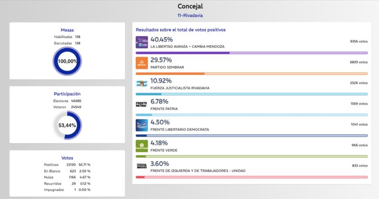
Task: Click the 11-Rivadavia district link
Action: click(189, 15)
